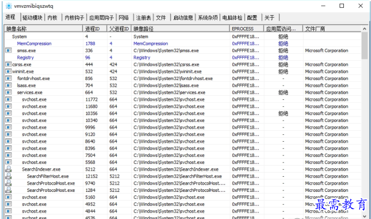Open the 内核钩子 tab

[74, 18]
